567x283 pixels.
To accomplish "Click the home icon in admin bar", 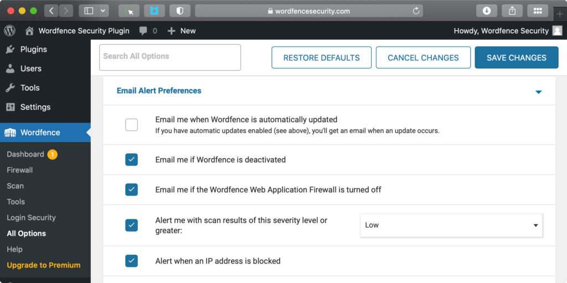I will click(29, 31).
